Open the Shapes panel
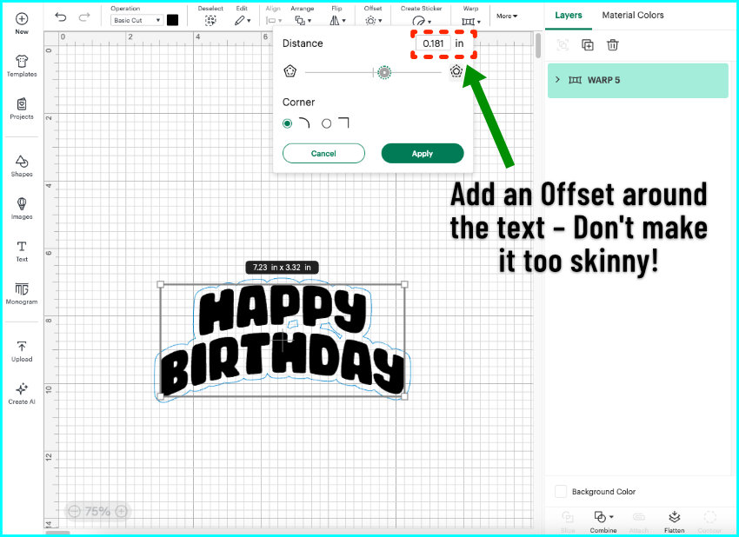Screen dimensions: 739x537 [x=22, y=166]
